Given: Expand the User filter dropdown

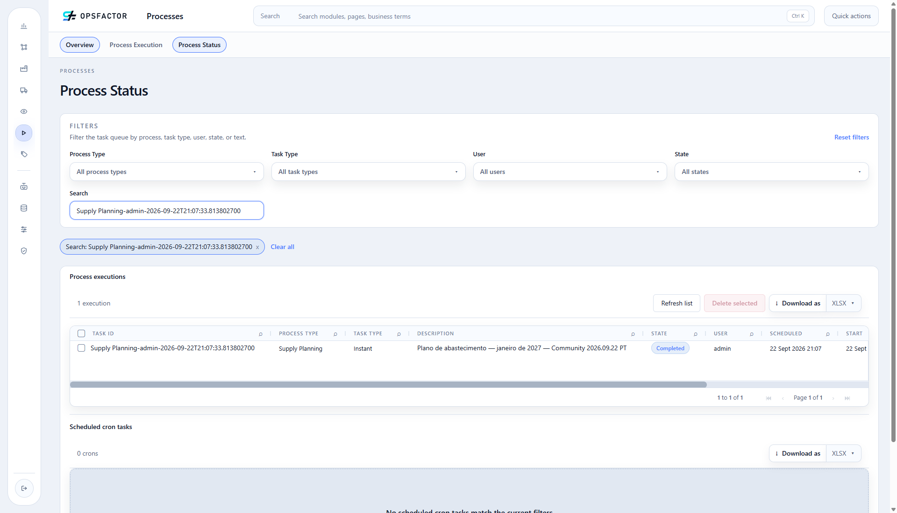Looking at the screenshot, I should click(570, 172).
